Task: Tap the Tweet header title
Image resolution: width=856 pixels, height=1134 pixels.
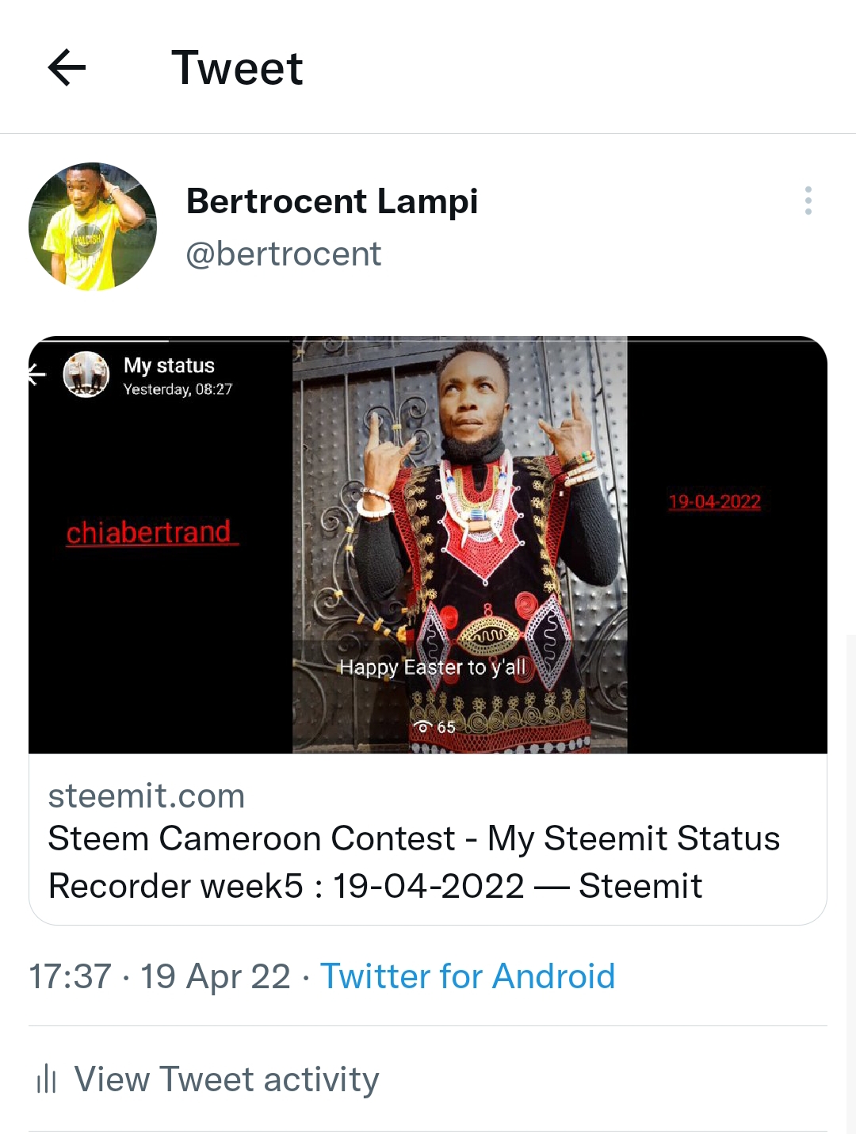Action: click(237, 67)
